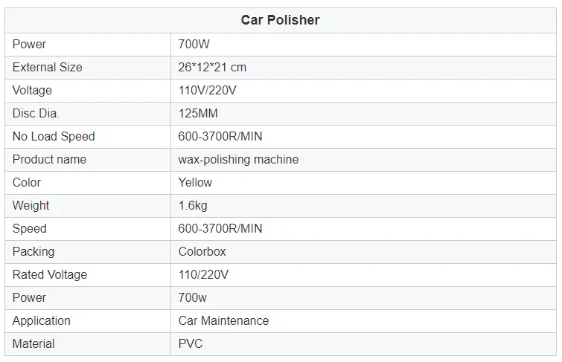
Task: Click the 1.6kg weight value
Action: point(194,205)
